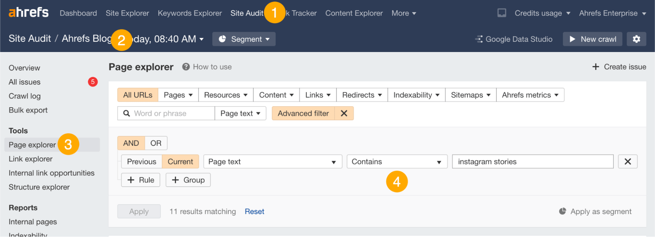This screenshot has width=655, height=237.
Task: Open the Redirects dropdown
Action: coord(362,95)
